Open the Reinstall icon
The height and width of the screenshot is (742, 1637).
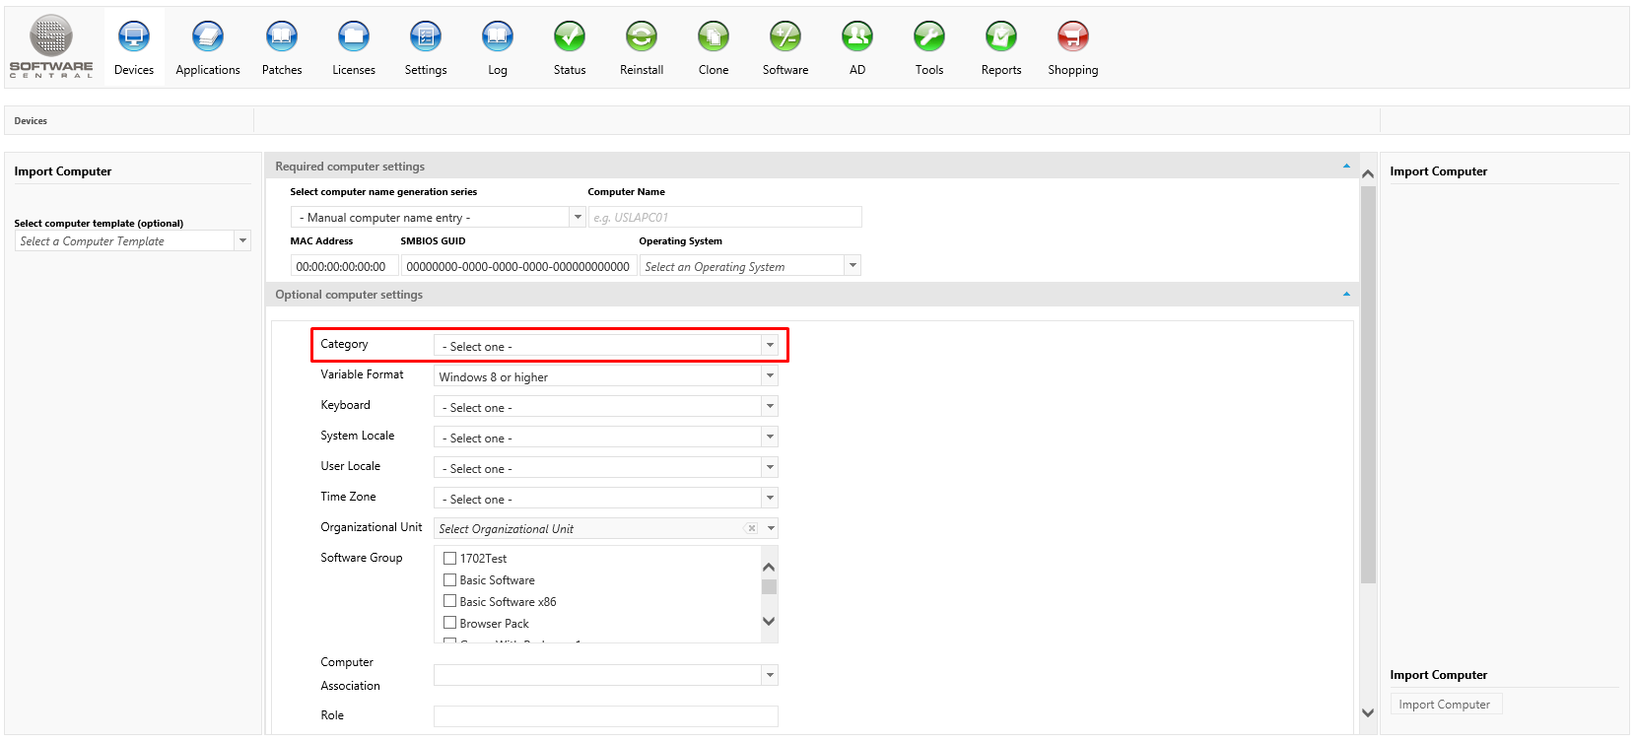pos(642,37)
